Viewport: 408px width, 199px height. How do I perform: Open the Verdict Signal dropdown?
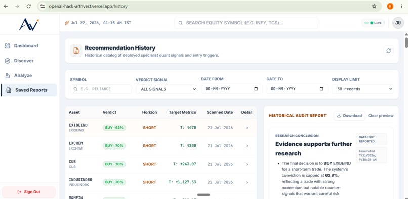click(x=167, y=89)
